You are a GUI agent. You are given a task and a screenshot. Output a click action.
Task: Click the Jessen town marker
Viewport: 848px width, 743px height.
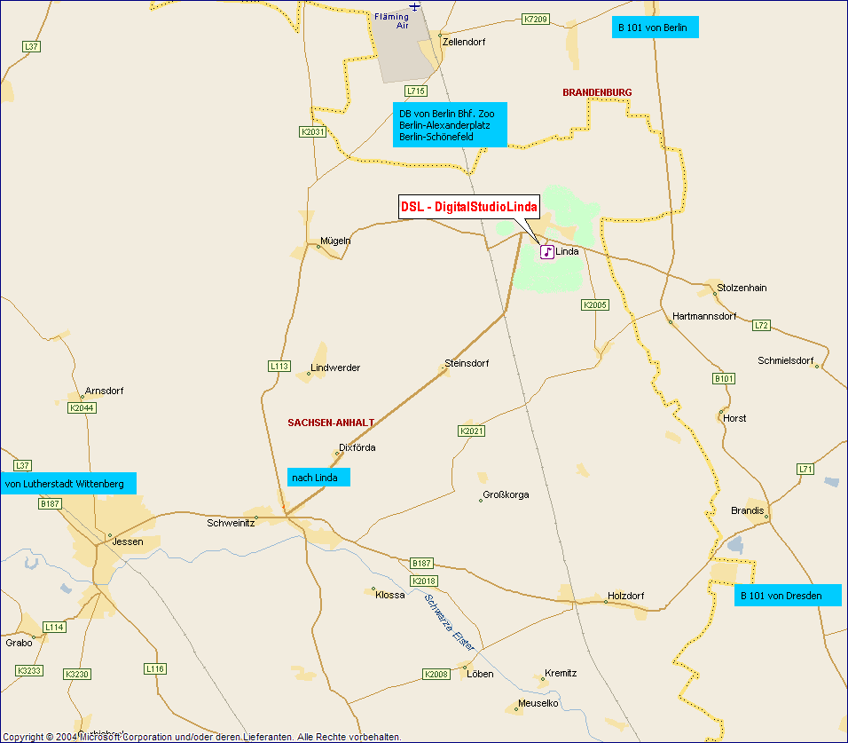point(109,536)
